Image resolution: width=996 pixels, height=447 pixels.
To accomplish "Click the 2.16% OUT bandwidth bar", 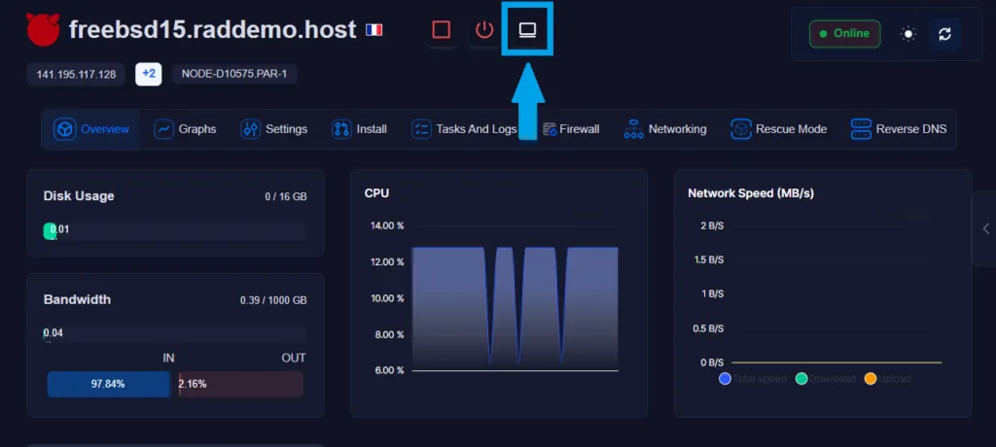I will click(241, 384).
